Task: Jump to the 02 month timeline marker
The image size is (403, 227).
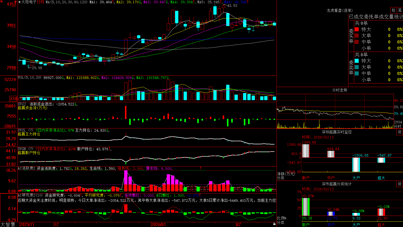Action: pos(238,224)
